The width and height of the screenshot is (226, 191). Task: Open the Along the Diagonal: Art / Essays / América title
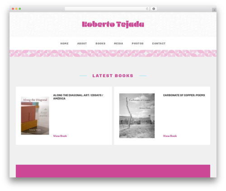[x=78, y=97]
